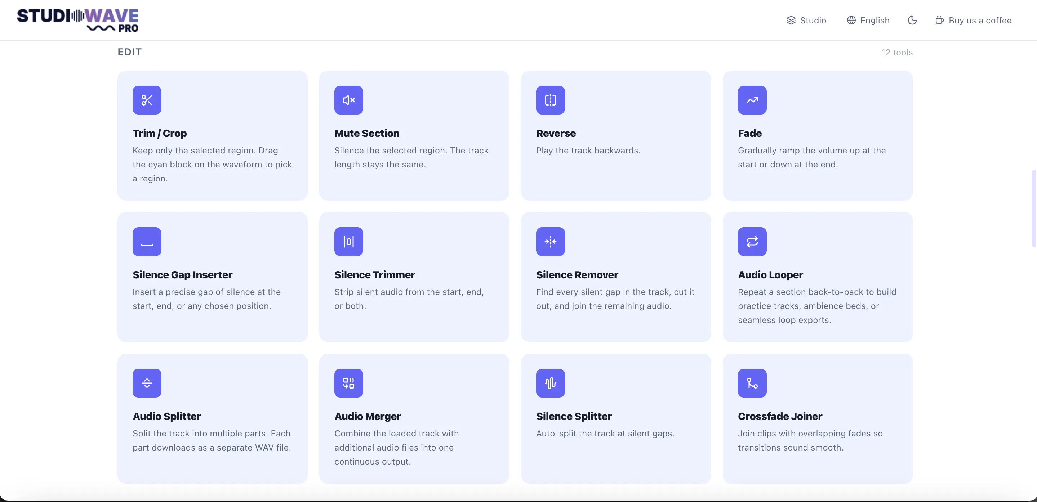Click 'Play the track backwards.' description
1037x502 pixels.
click(588, 151)
